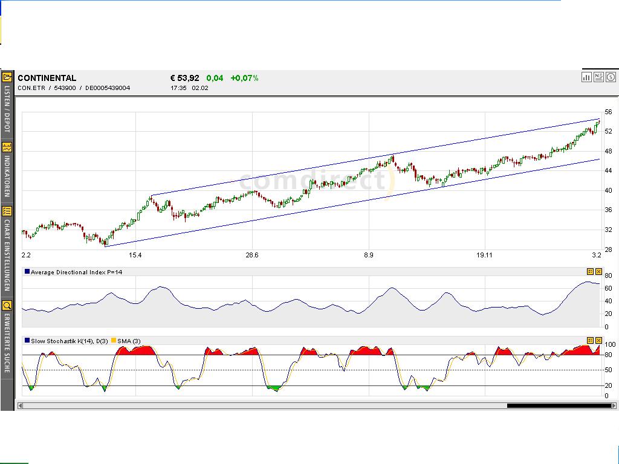
Task: Click the Chart Einstellungen list icon
Action: point(7,211)
